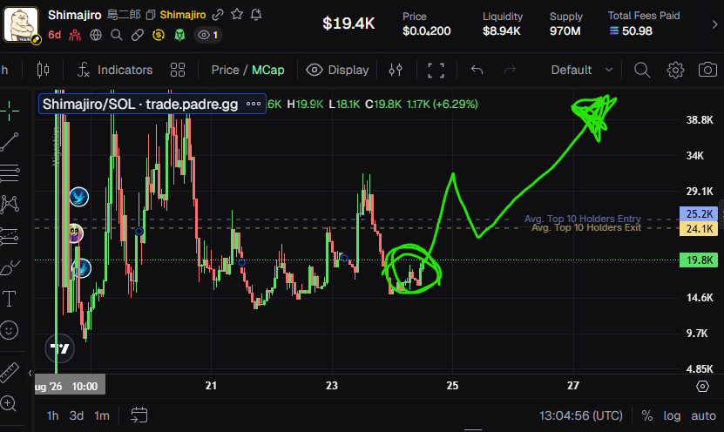This screenshot has width=724, height=432.
Task: Undo last chart action
Action: click(x=477, y=70)
